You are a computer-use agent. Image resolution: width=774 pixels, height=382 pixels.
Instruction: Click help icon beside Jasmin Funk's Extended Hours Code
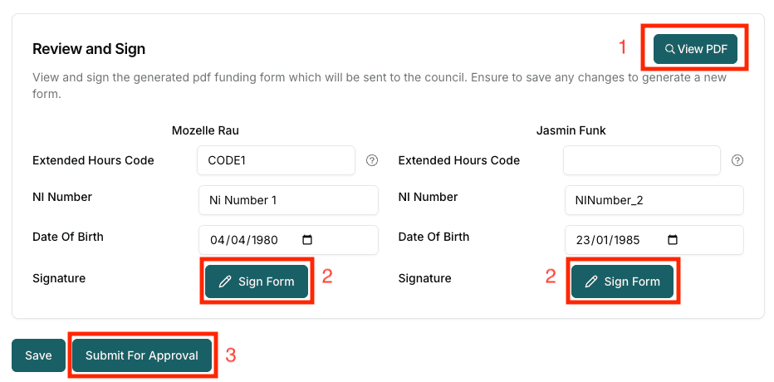pyautogui.click(x=737, y=160)
